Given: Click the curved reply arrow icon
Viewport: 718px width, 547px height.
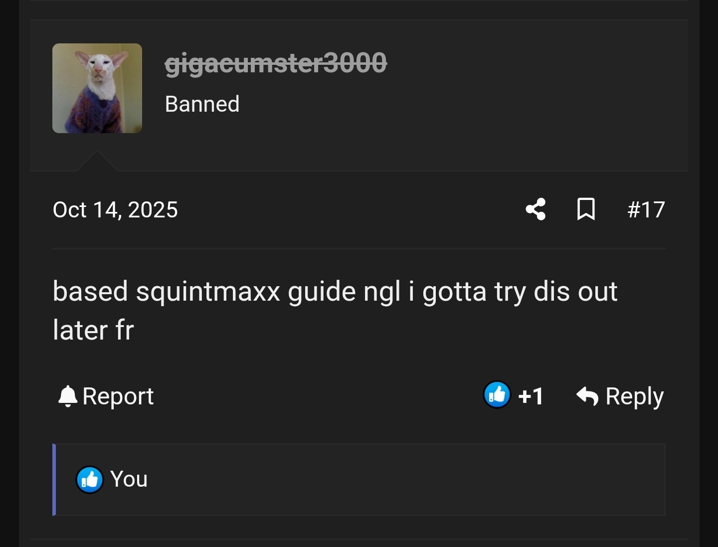Looking at the screenshot, I should (x=587, y=396).
